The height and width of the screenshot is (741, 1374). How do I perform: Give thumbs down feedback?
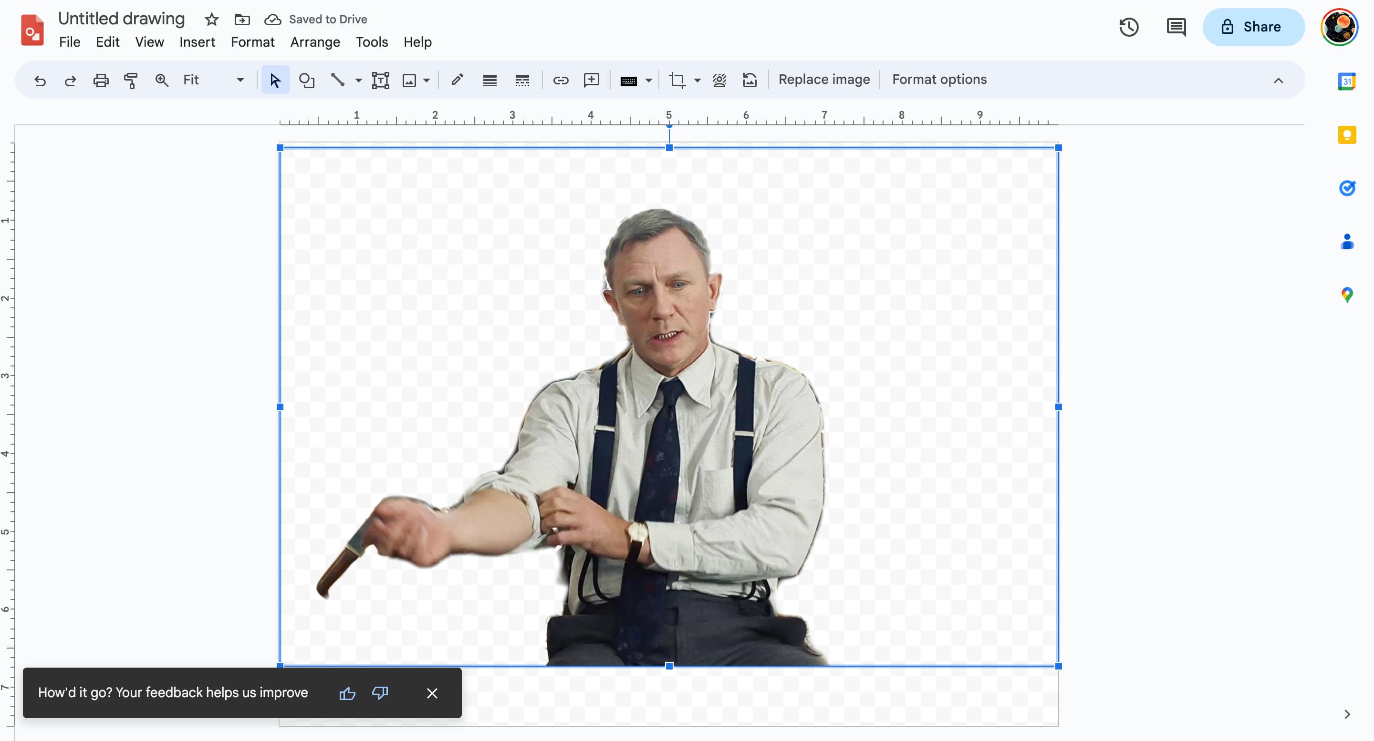point(380,692)
